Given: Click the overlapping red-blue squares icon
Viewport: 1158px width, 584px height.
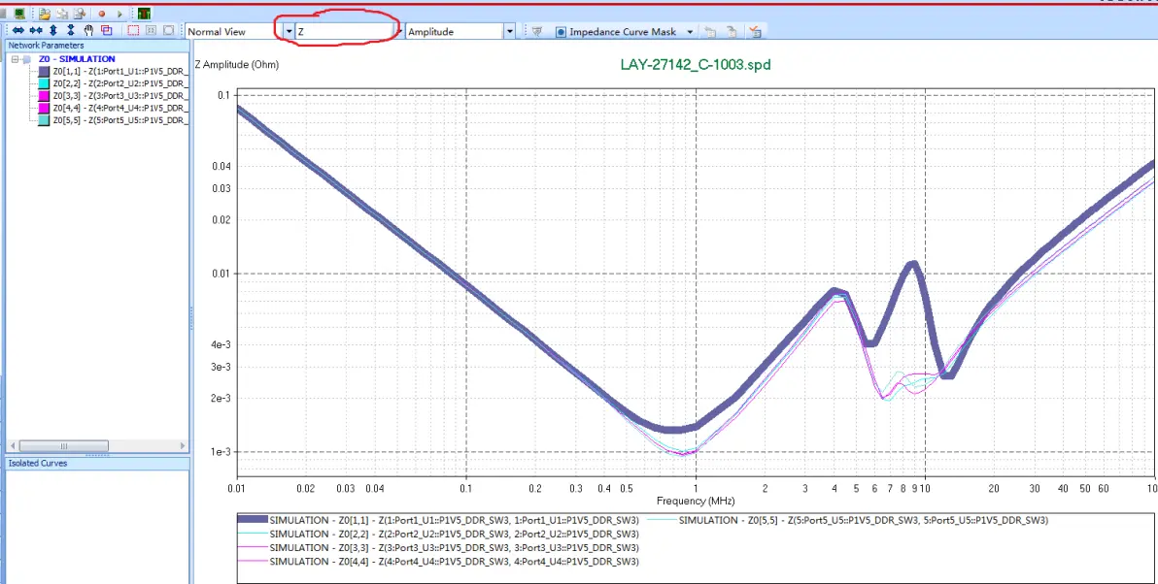Looking at the screenshot, I should coord(106,31).
